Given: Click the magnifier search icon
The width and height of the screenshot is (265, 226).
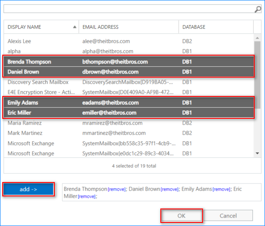Looking at the screenshot, I should 258,9.
